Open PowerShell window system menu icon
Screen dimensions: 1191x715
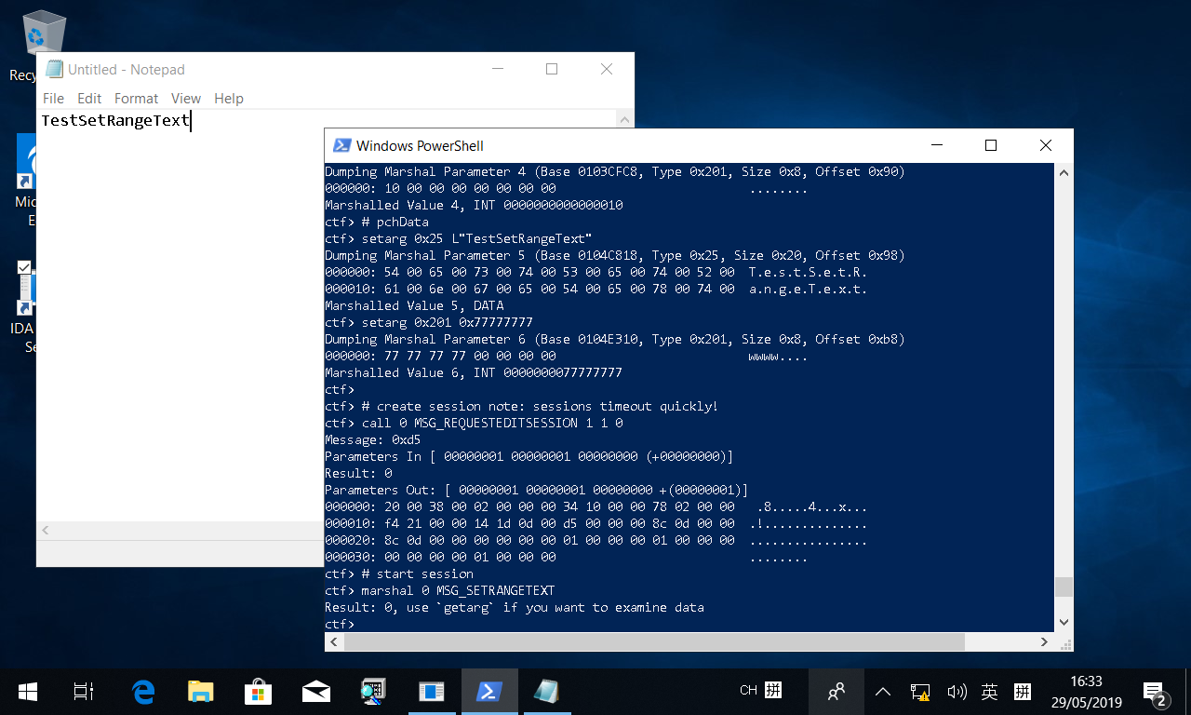[x=341, y=145]
